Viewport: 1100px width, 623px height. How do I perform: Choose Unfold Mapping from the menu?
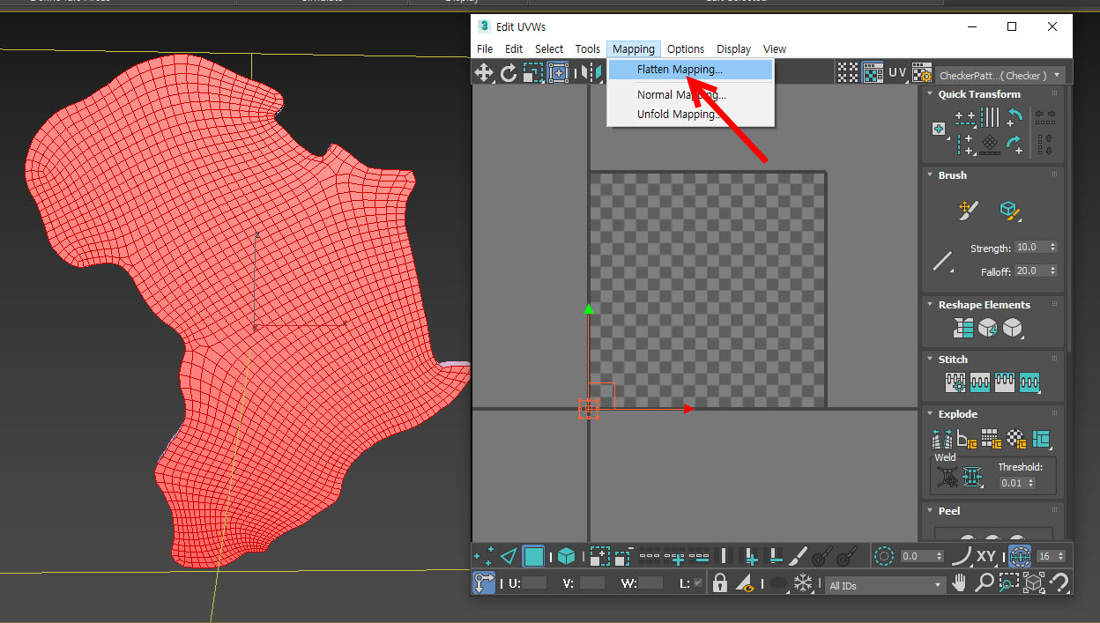coord(691,114)
